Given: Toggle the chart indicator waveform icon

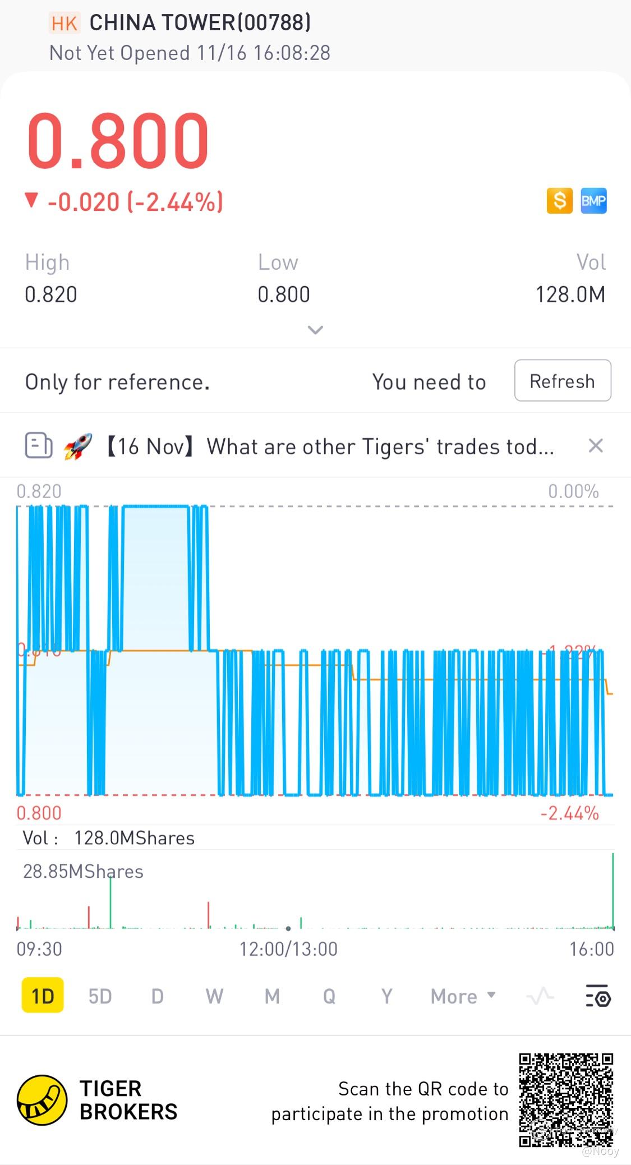Looking at the screenshot, I should [540, 996].
